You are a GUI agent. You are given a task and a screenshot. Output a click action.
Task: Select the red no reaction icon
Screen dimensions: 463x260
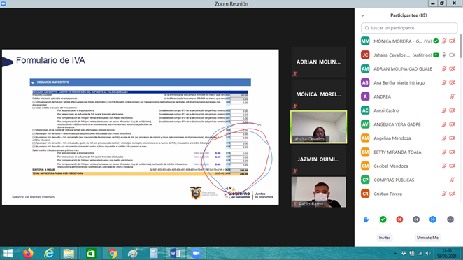399,219
